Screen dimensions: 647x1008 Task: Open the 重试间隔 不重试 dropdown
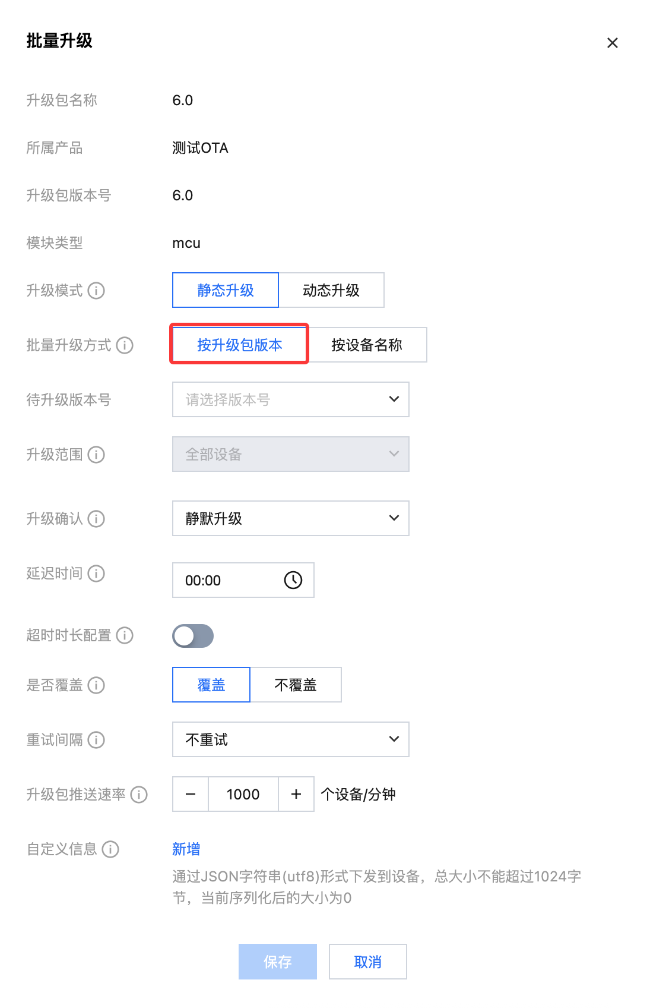[290, 739]
